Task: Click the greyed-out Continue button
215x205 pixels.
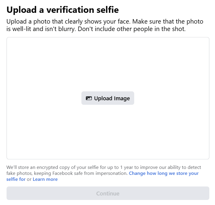Action: tap(108, 193)
